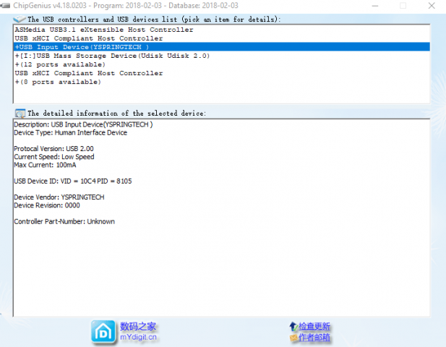Click the ChipGenius USB drive title icon
The image size is (446, 347).
coord(5,5)
